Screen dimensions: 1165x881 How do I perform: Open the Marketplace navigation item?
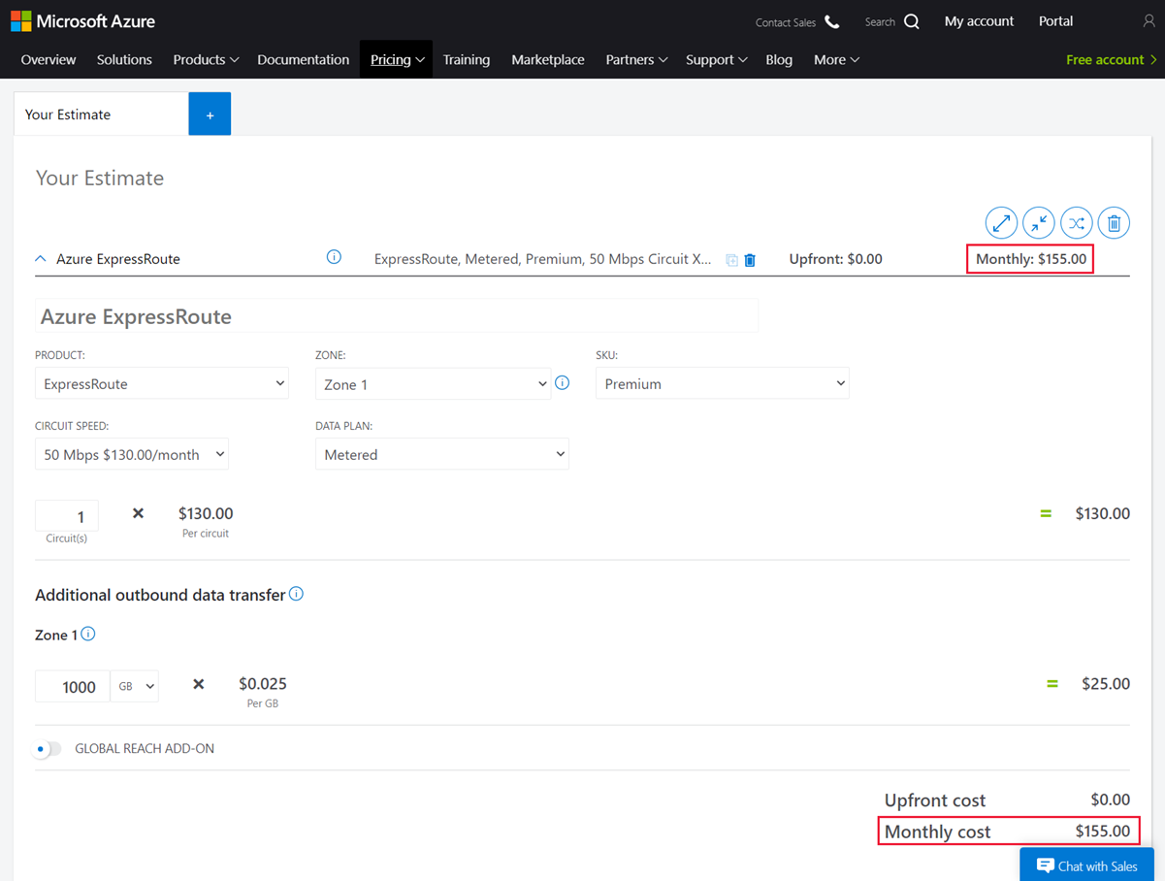point(547,59)
